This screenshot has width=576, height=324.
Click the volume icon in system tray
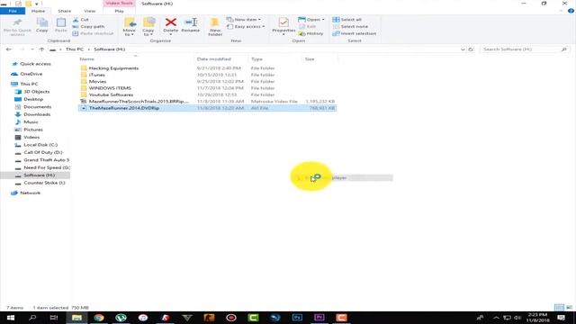517,318
